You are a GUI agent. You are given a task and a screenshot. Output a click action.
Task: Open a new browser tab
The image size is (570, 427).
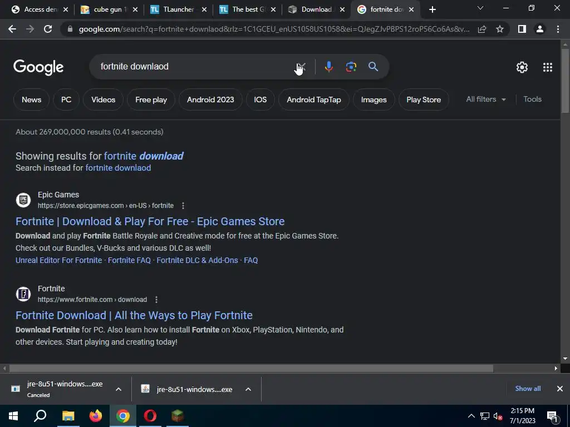click(x=432, y=10)
